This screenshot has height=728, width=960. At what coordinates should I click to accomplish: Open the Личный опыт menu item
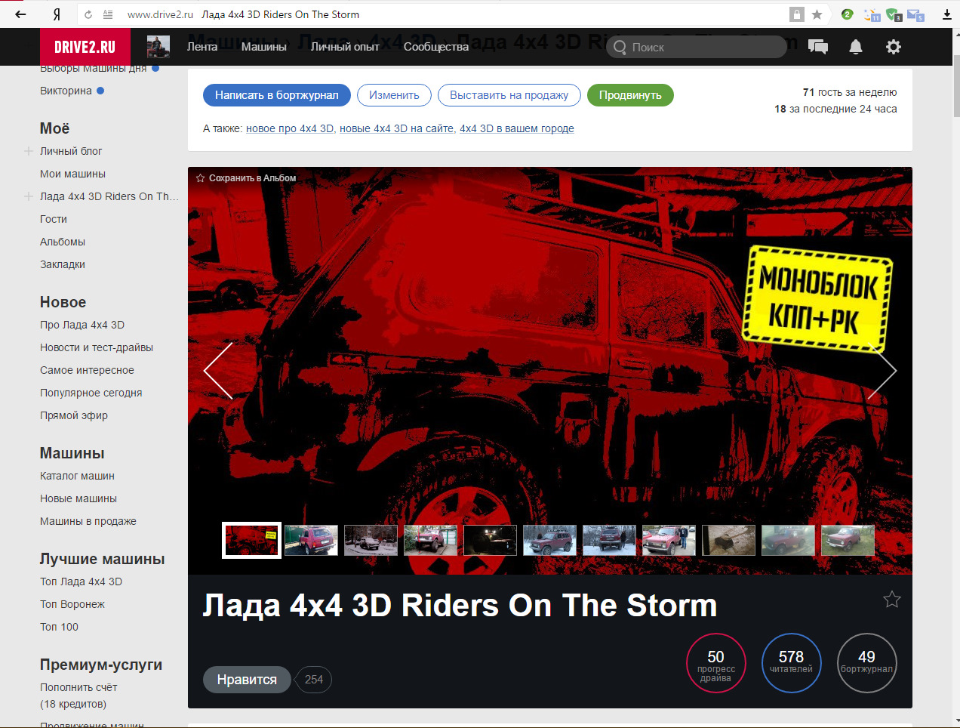(x=346, y=47)
